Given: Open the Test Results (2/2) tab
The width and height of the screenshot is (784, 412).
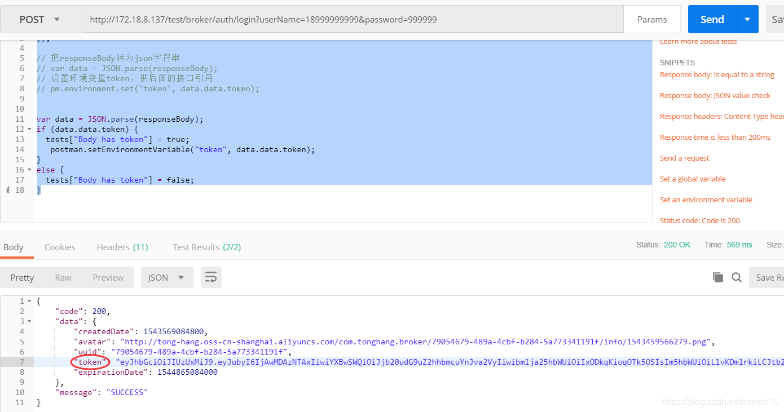Looking at the screenshot, I should pos(206,247).
